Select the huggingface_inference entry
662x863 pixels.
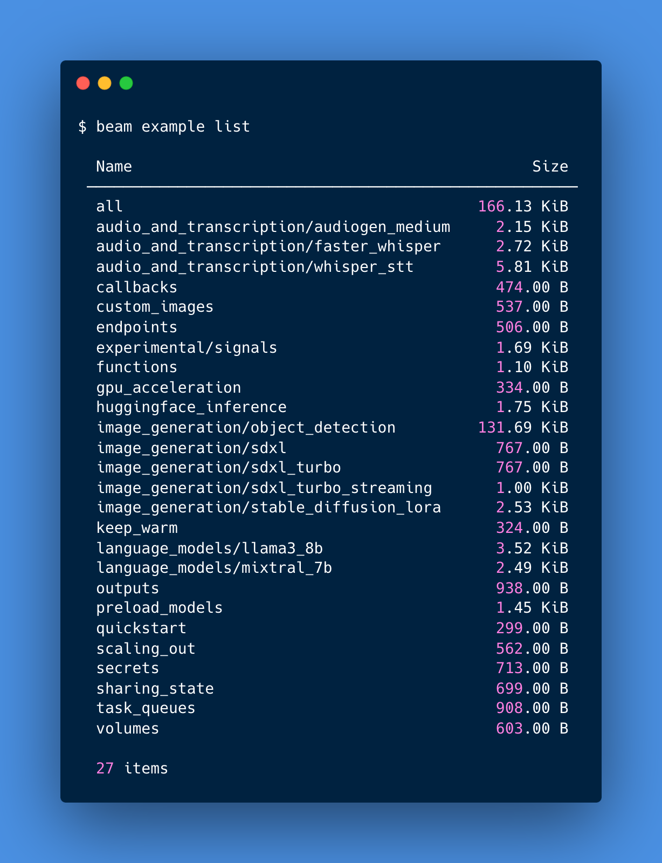pyautogui.click(x=191, y=407)
